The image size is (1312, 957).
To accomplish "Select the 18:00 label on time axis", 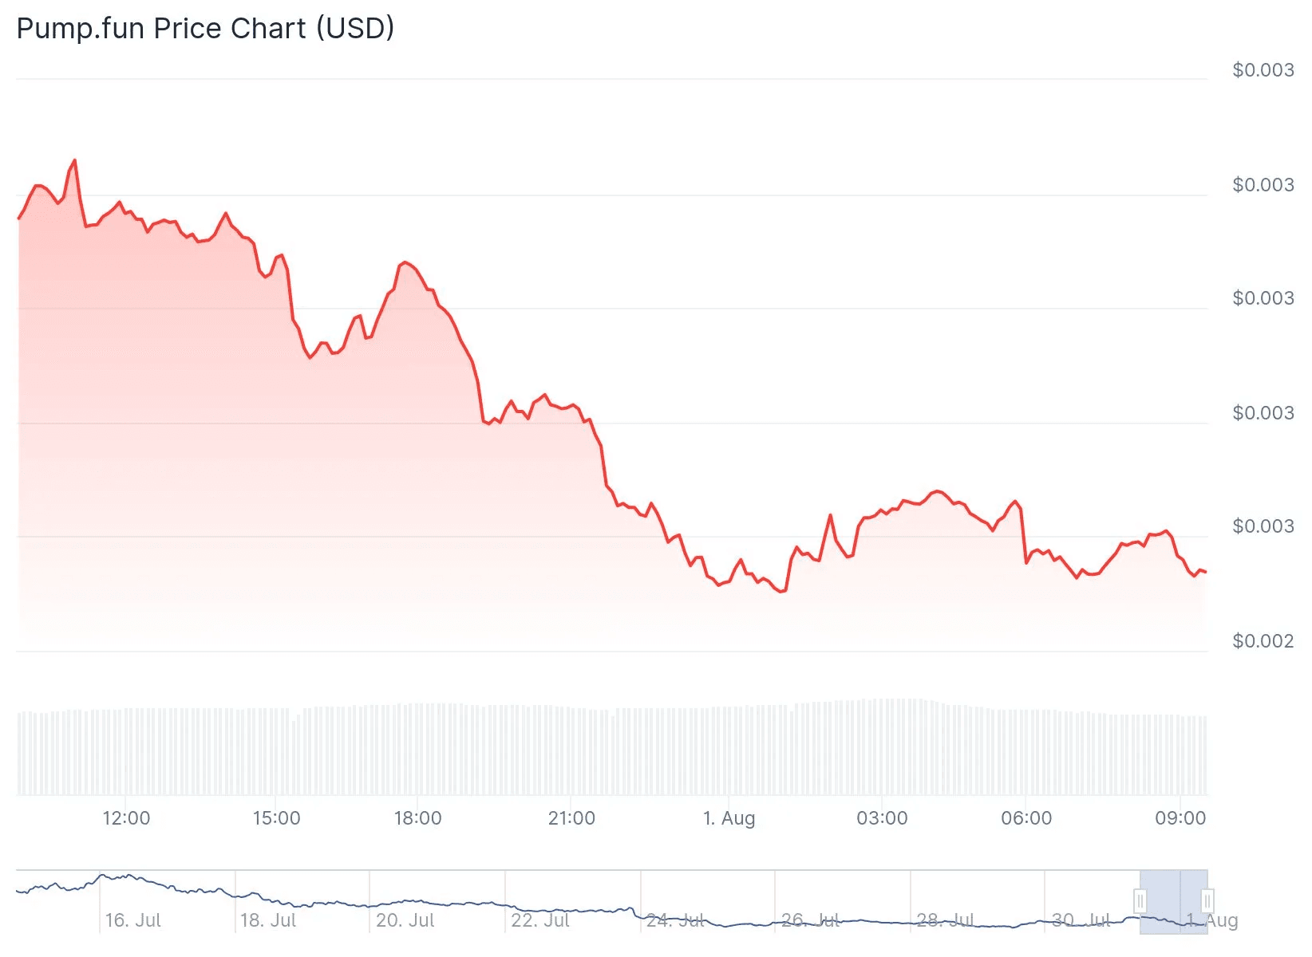I will point(417,818).
